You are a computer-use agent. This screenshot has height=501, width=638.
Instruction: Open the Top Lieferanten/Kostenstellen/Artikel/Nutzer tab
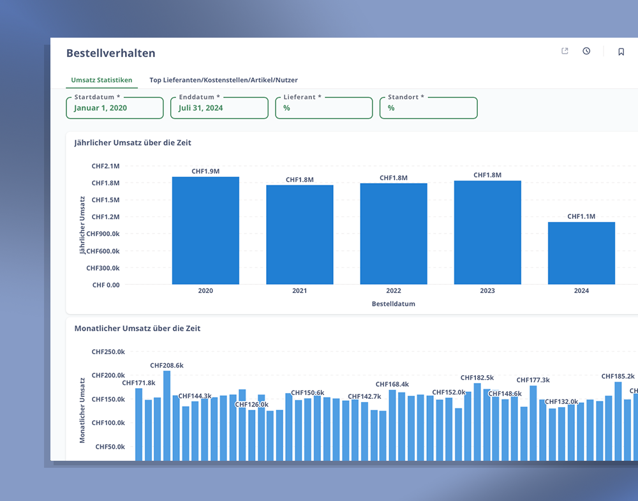pyautogui.click(x=223, y=80)
